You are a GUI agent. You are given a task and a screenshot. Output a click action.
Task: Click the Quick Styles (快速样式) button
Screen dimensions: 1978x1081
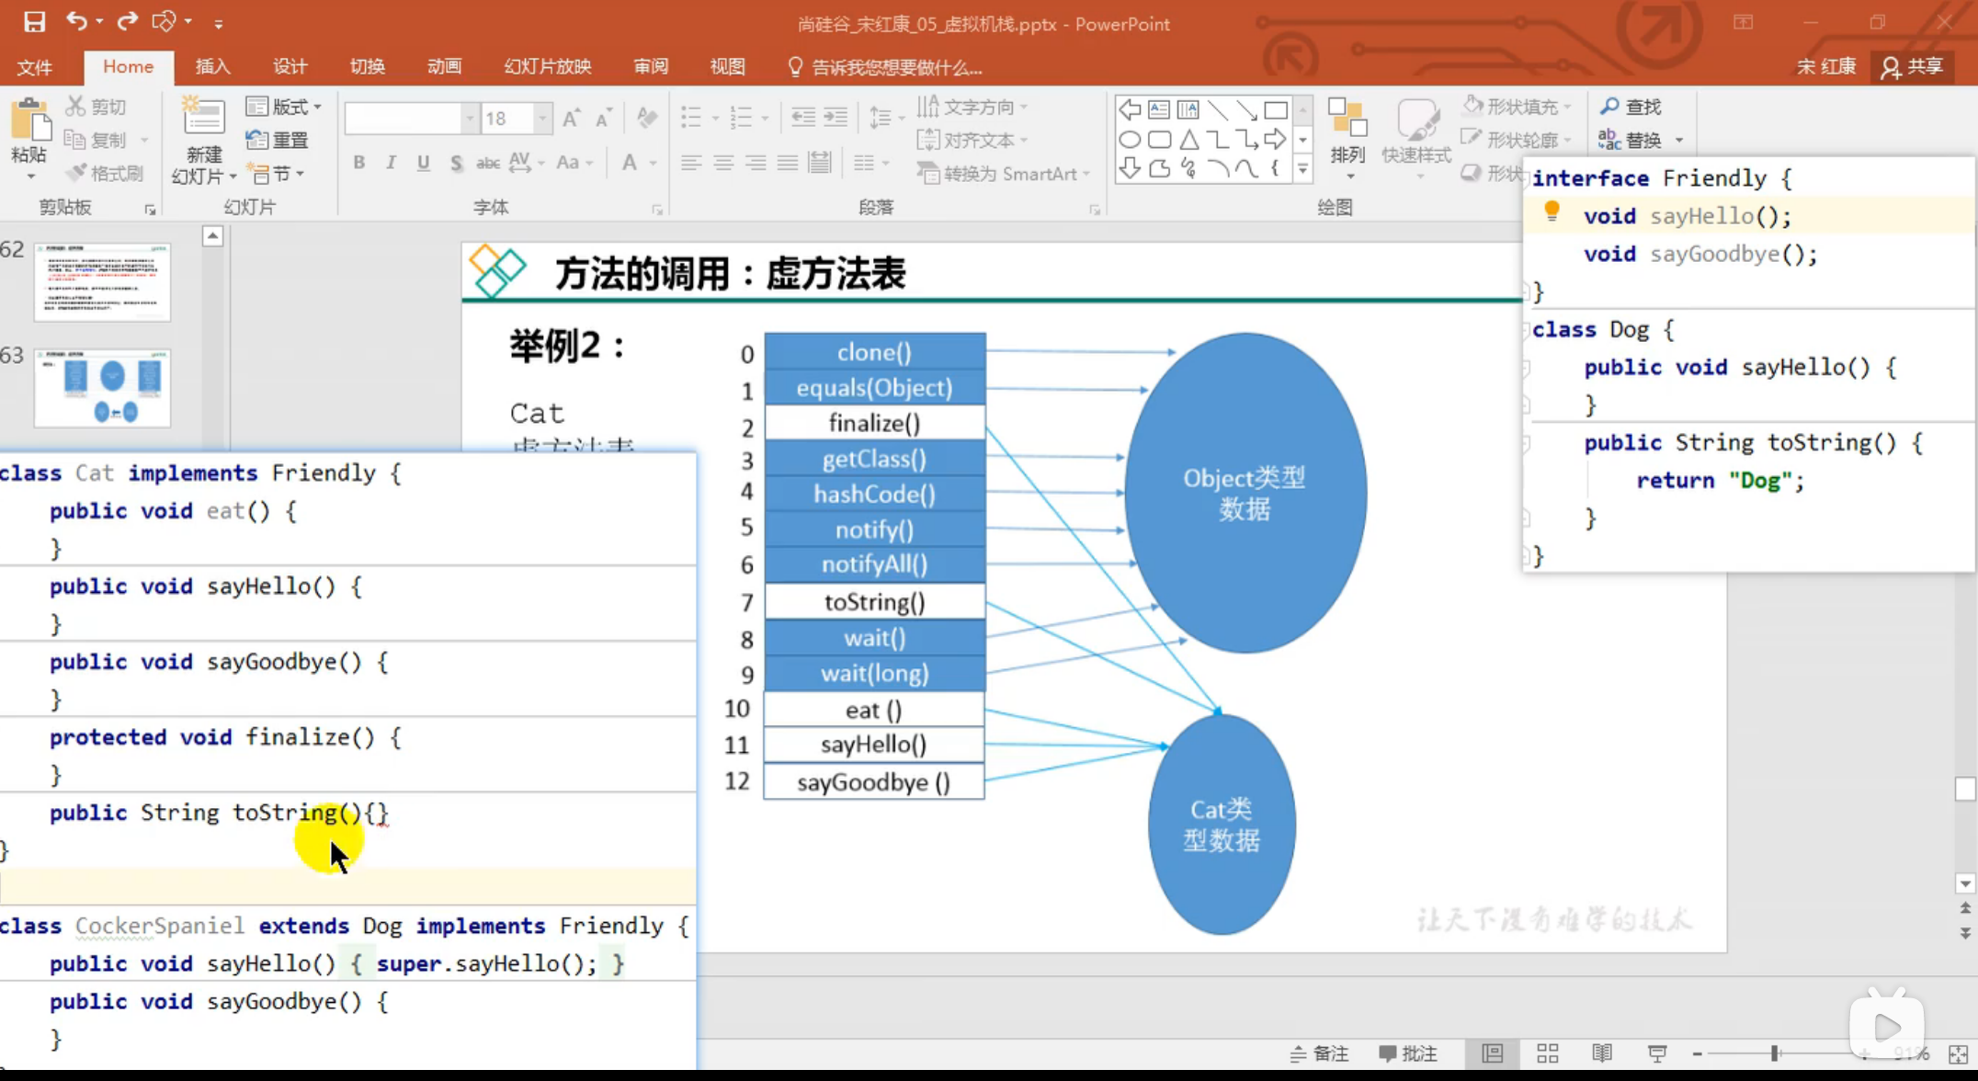(1415, 138)
